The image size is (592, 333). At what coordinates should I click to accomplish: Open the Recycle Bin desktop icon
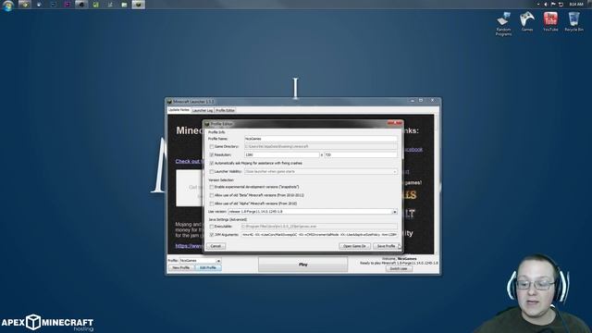pos(573,21)
